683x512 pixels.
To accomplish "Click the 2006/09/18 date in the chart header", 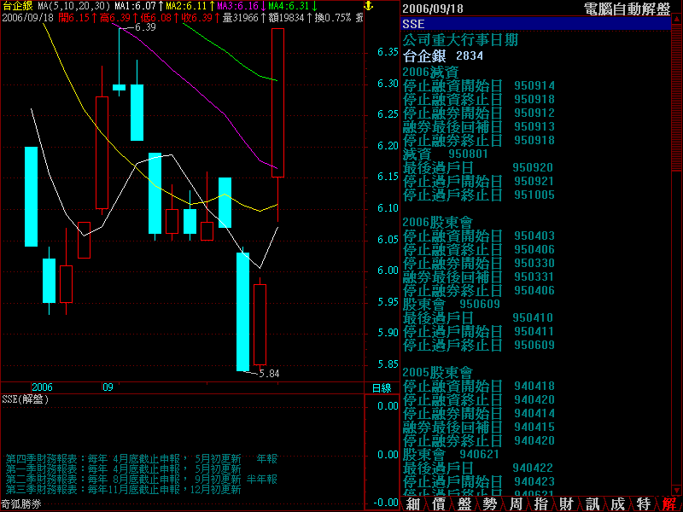I will pos(28,18).
